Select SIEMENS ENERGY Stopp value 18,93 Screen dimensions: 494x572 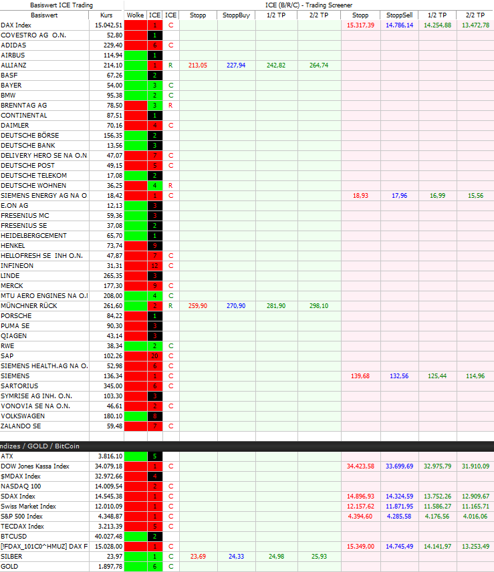point(360,196)
